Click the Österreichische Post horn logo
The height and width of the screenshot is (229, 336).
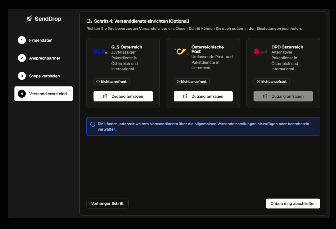coord(180,51)
